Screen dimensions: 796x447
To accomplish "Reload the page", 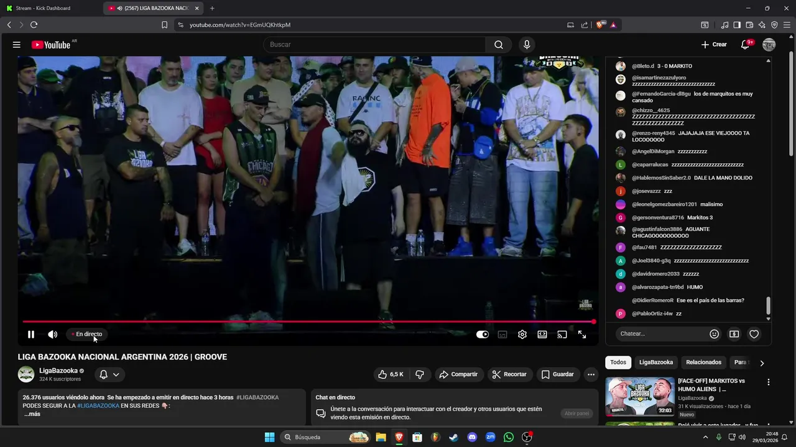I will (x=34, y=25).
